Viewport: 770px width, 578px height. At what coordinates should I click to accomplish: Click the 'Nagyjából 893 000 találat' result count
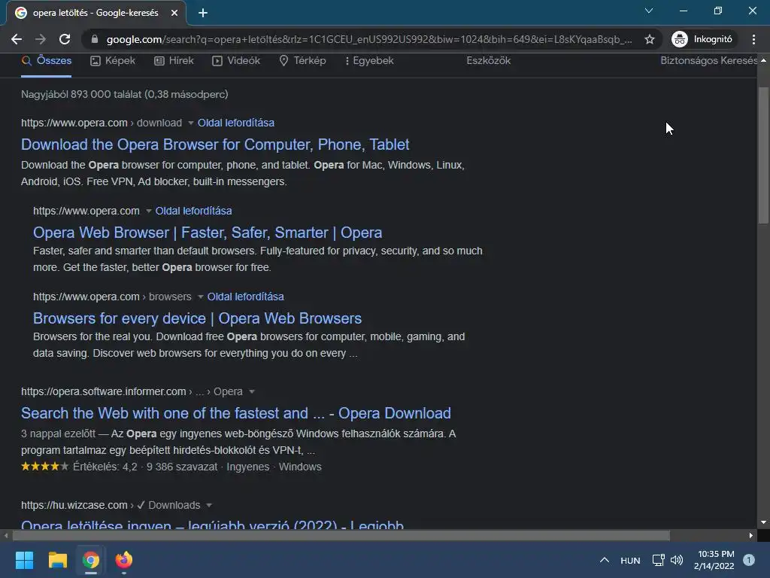(x=124, y=94)
